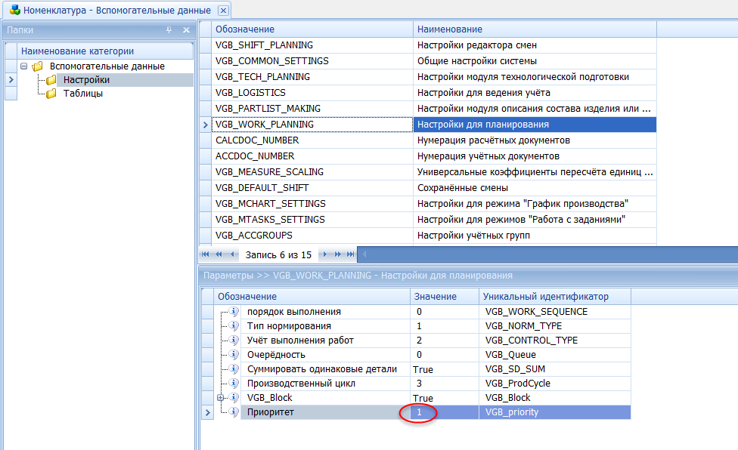Click the pin icon in Папки panel
This screenshot has height=450, width=738.
169,30
